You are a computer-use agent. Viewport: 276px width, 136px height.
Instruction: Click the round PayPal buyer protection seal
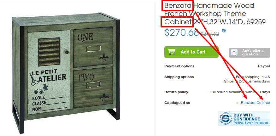[225, 118]
